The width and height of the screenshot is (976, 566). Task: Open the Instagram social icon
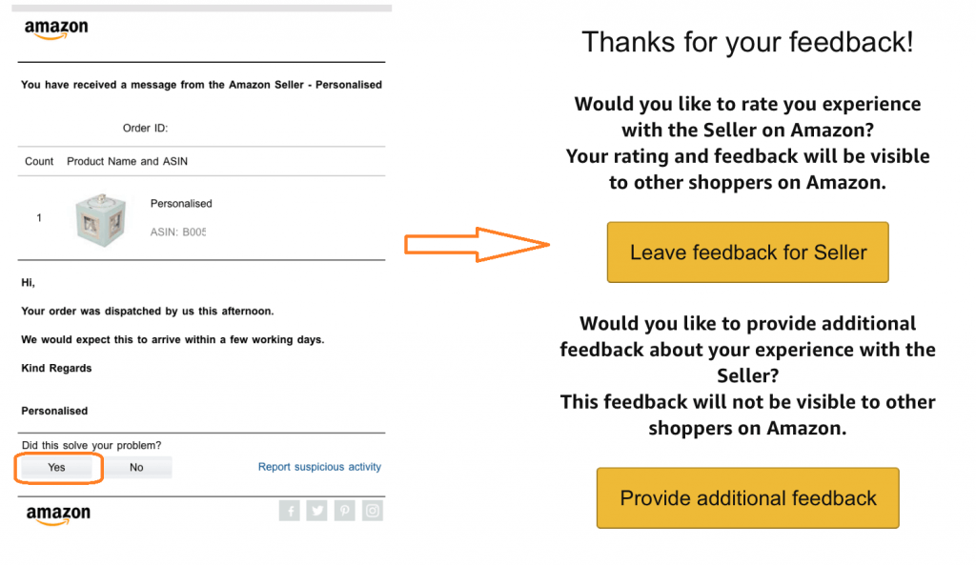point(373,511)
